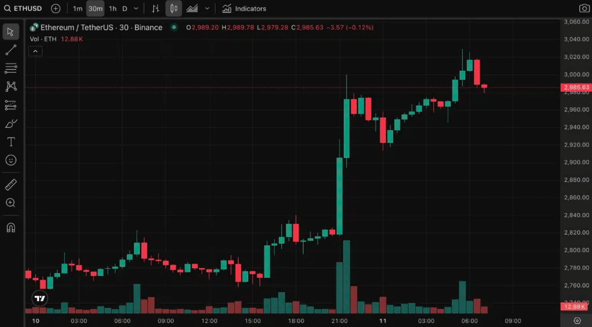
Task: Toggle the magnet mode
Action: pos(11,228)
